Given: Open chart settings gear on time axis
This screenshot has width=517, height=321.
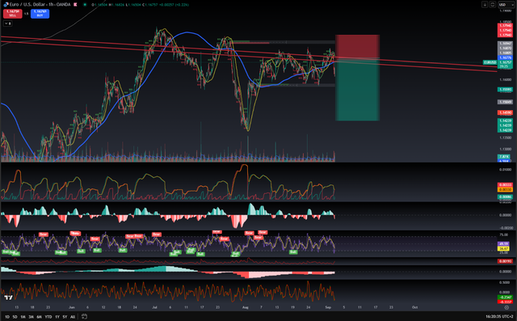Looking at the screenshot, I should click(x=506, y=307).
